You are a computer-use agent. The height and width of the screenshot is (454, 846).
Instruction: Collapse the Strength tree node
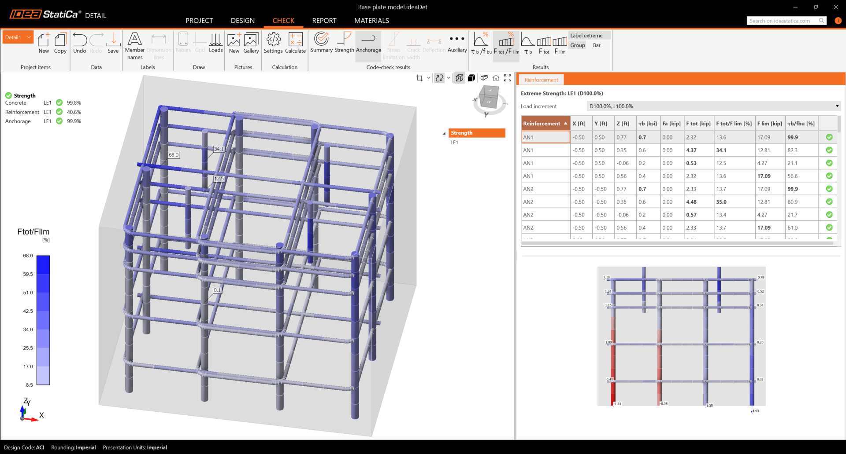[444, 133]
